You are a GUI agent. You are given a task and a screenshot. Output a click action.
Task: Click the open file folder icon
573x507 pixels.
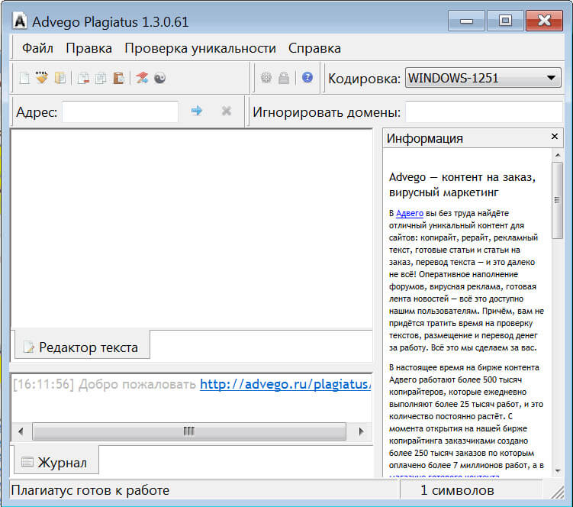click(60, 78)
